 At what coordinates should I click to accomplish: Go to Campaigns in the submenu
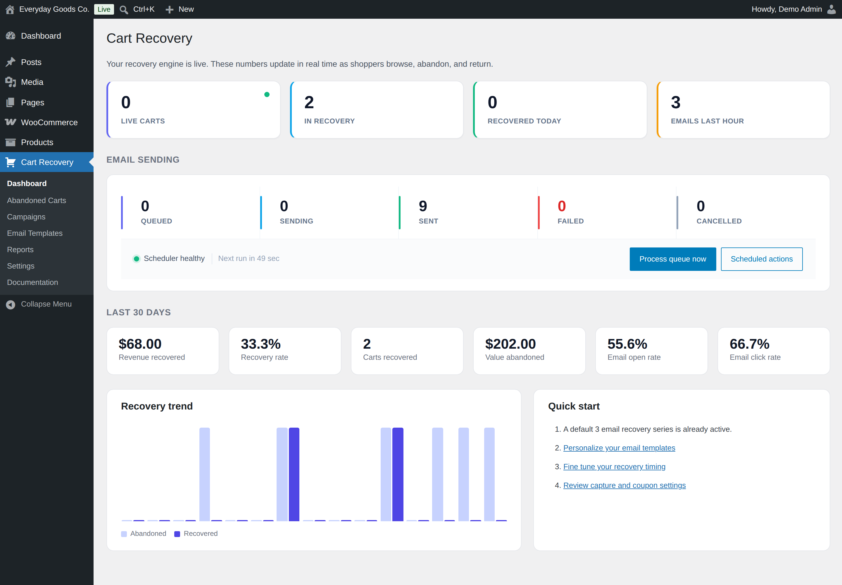click(26, 217)
